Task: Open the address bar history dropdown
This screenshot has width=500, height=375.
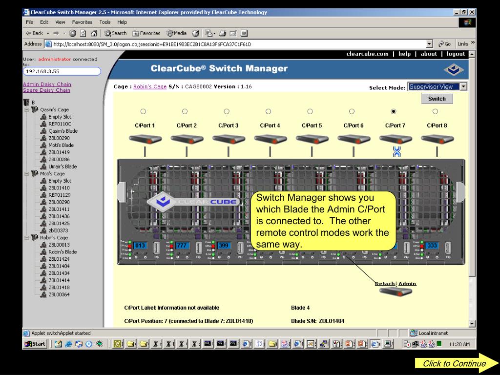Action: click(x=429, y=44)
